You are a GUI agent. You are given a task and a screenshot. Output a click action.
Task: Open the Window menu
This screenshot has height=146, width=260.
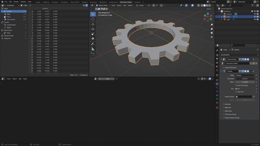tap(23, 2)
